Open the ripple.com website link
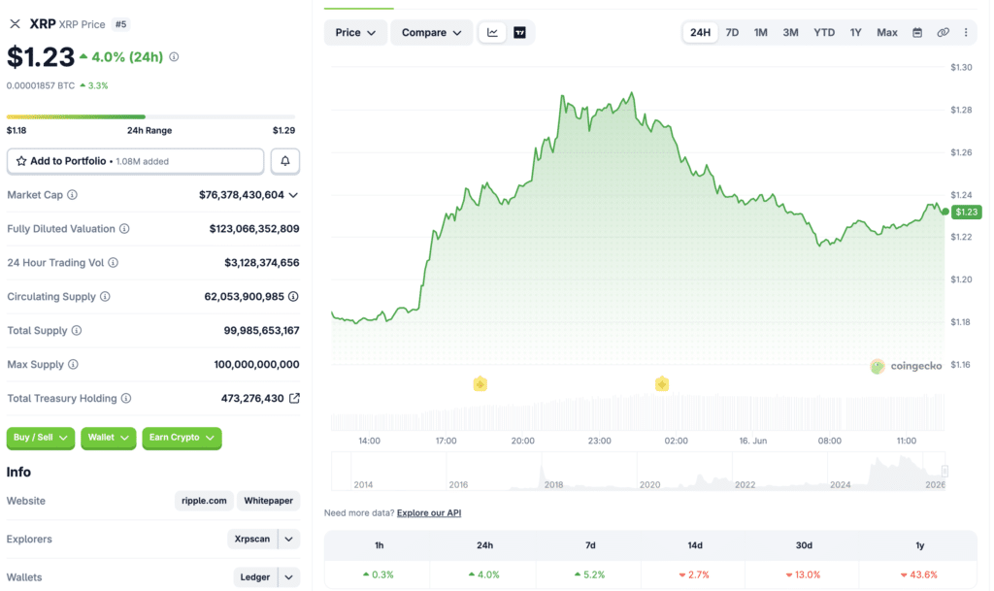 tap(204, 501)
